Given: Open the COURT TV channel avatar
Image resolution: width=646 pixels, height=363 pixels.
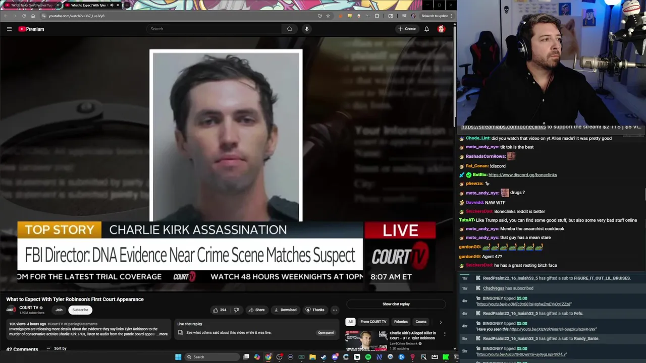Looking at the screenshot, I should 11,310.
